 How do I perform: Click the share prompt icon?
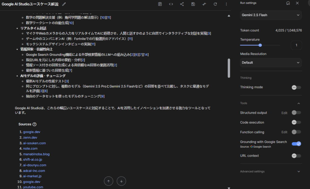(182, 4)
